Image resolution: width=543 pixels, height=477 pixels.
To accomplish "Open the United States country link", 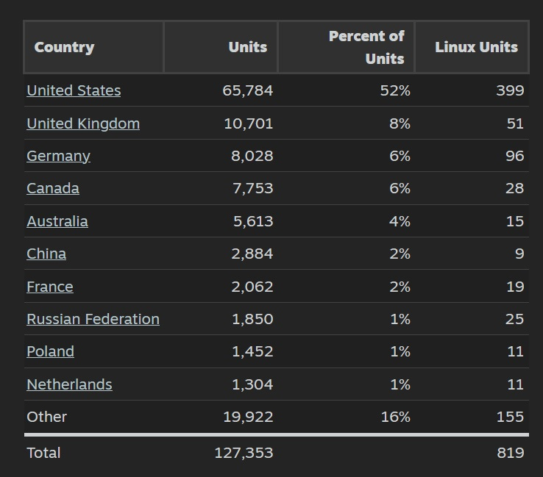I will [74, 90].
